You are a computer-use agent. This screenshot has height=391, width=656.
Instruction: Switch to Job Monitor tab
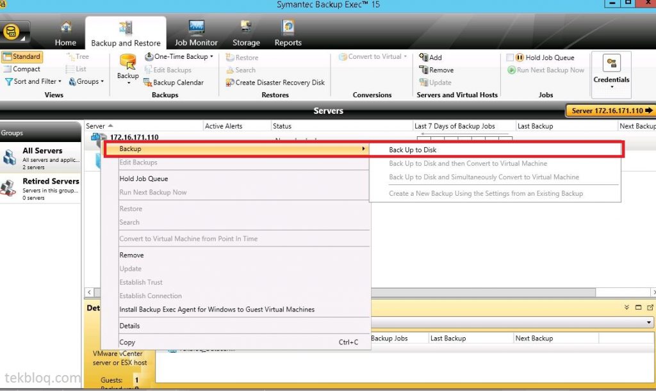point(196,34)
